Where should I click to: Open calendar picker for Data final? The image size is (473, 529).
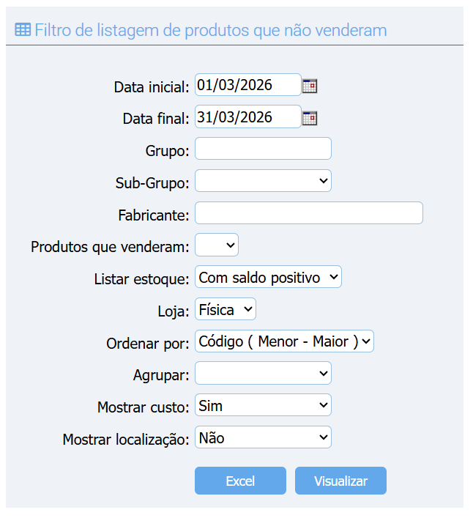(310, 118)
